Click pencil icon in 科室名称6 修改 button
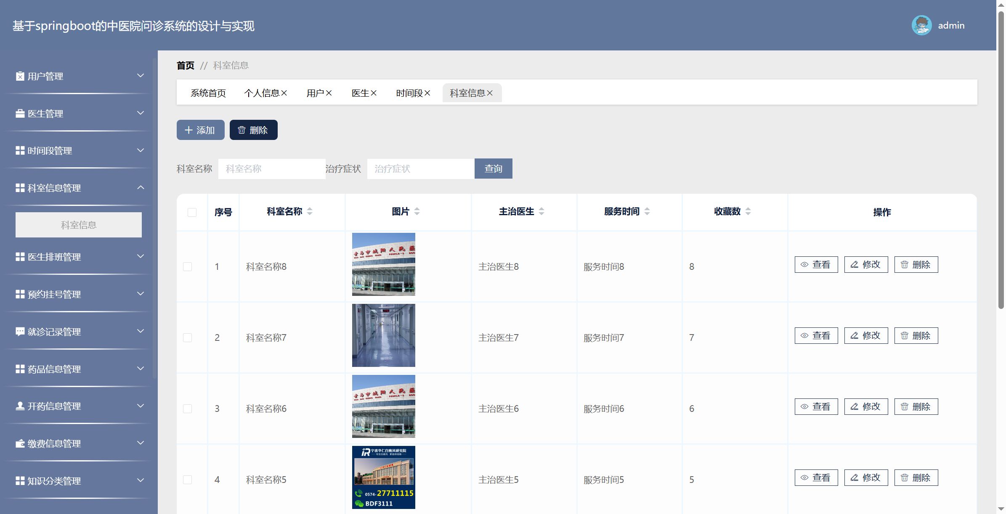The width and height of the screenshot is (1006, 514). click(x=855, y=407)
